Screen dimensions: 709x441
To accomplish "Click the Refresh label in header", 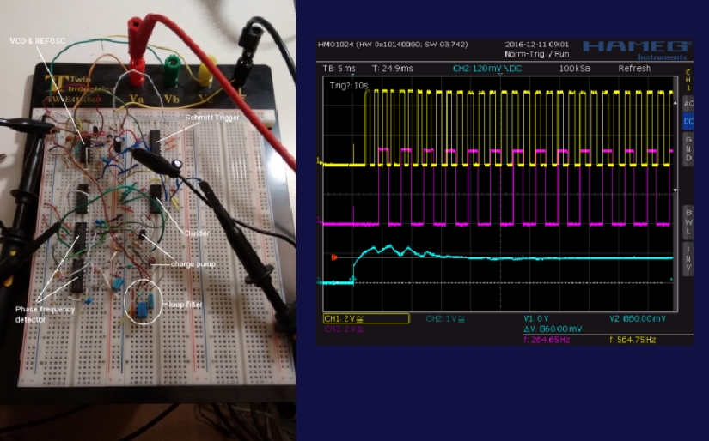I will point(634,69).
